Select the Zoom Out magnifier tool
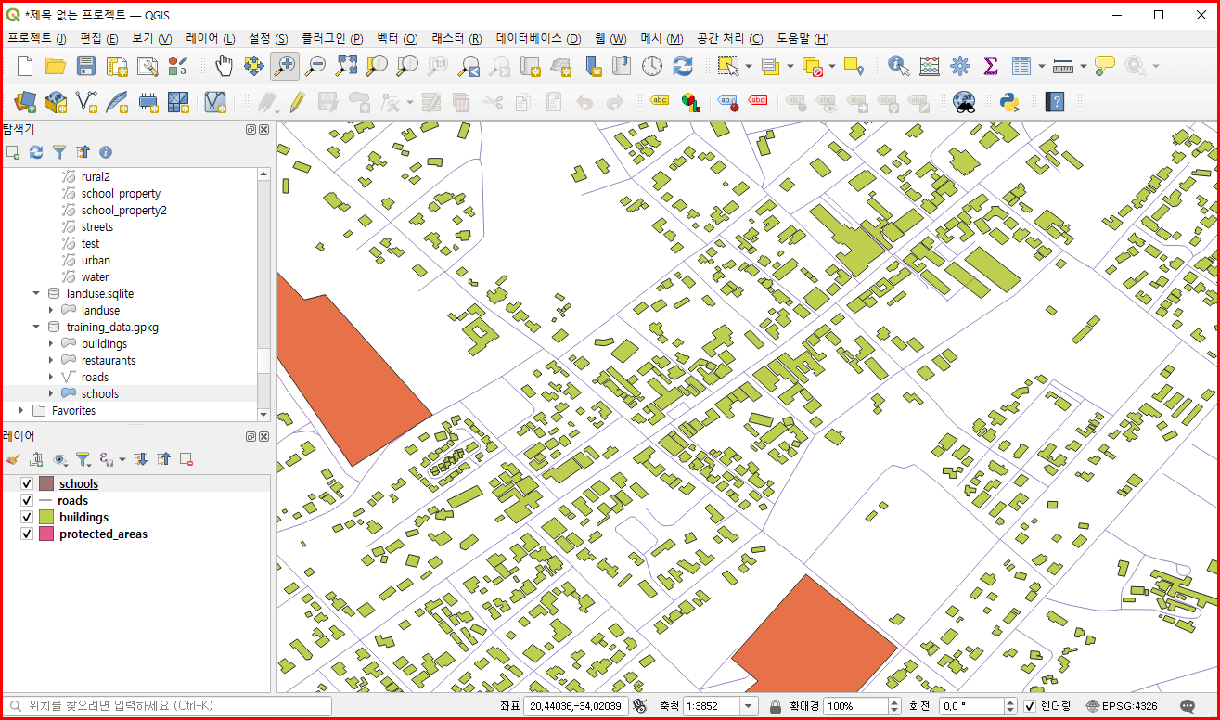The image size is (1220, 720). point(315,66)
